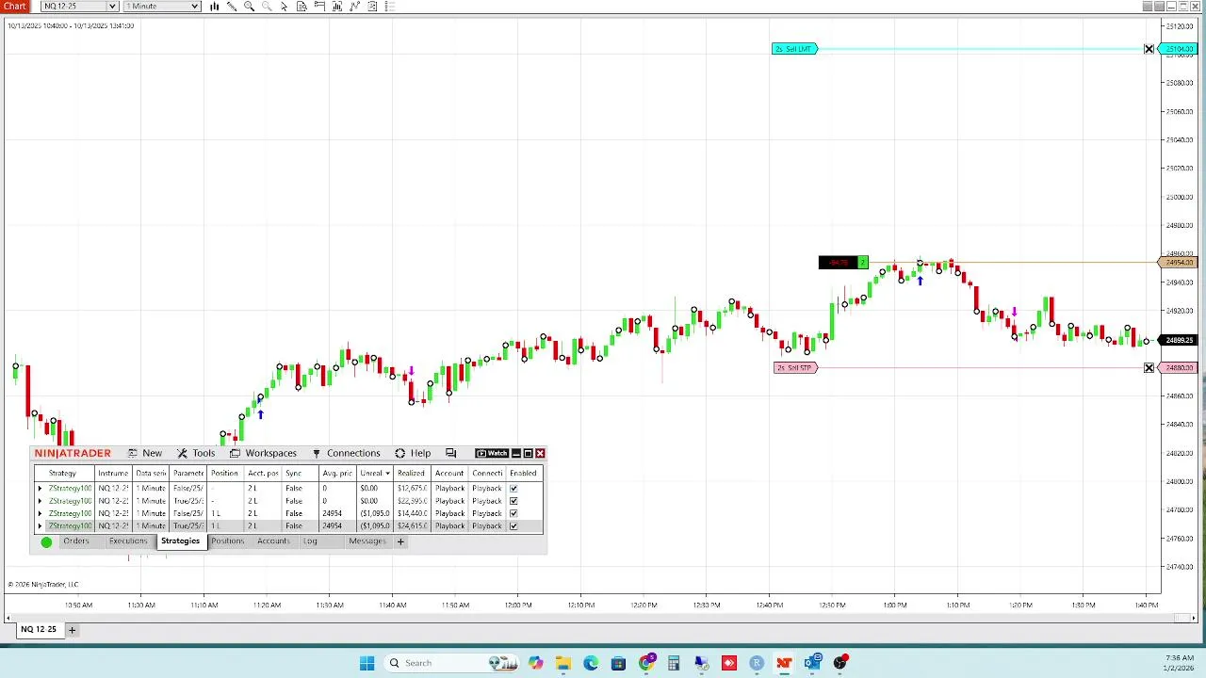Switch to the Messages tab

click(x=367, y=541)
